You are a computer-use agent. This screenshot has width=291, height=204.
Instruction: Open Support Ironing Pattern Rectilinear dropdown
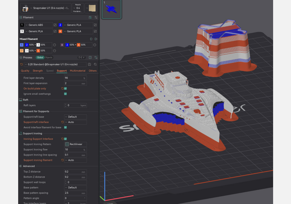[75, 144]
